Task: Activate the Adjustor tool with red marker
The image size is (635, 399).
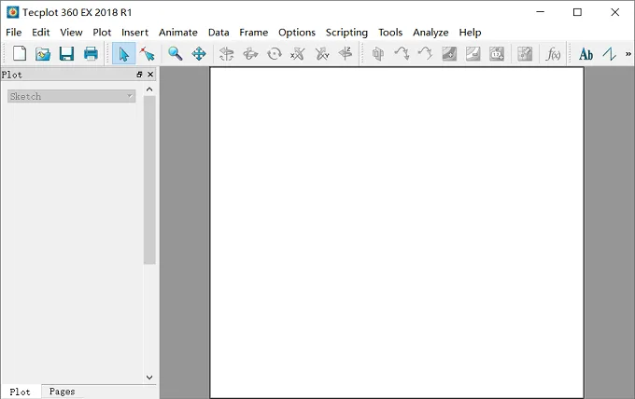Action: (148, 53)
